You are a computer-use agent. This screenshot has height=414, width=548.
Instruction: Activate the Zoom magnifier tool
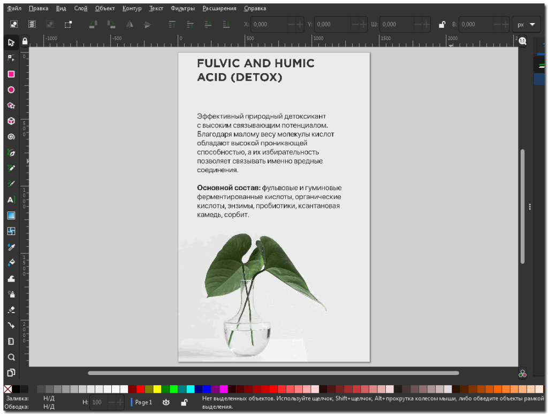(x=11, y=357)
